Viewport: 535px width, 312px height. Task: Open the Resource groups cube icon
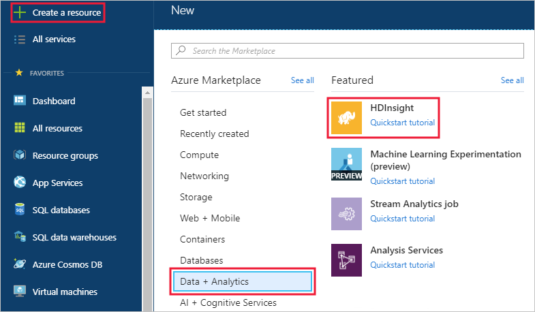(20, 155)
